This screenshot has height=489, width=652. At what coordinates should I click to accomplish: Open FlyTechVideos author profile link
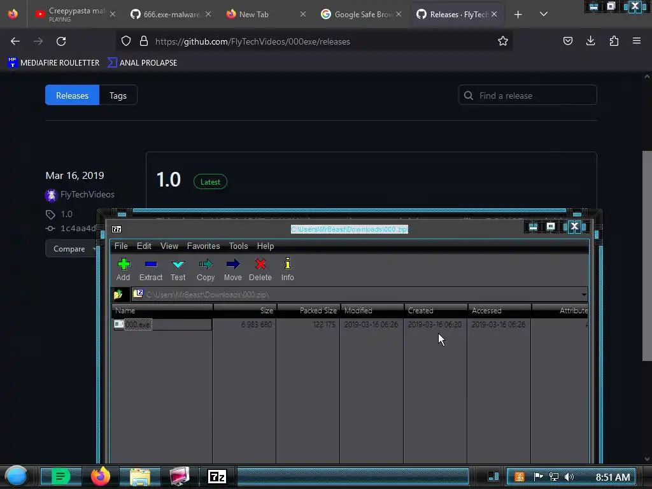point(87,194)
